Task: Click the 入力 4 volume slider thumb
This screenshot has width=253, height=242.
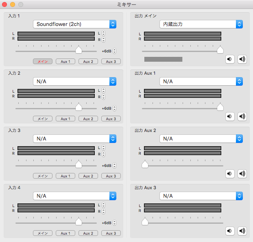Action: (79, 221)
